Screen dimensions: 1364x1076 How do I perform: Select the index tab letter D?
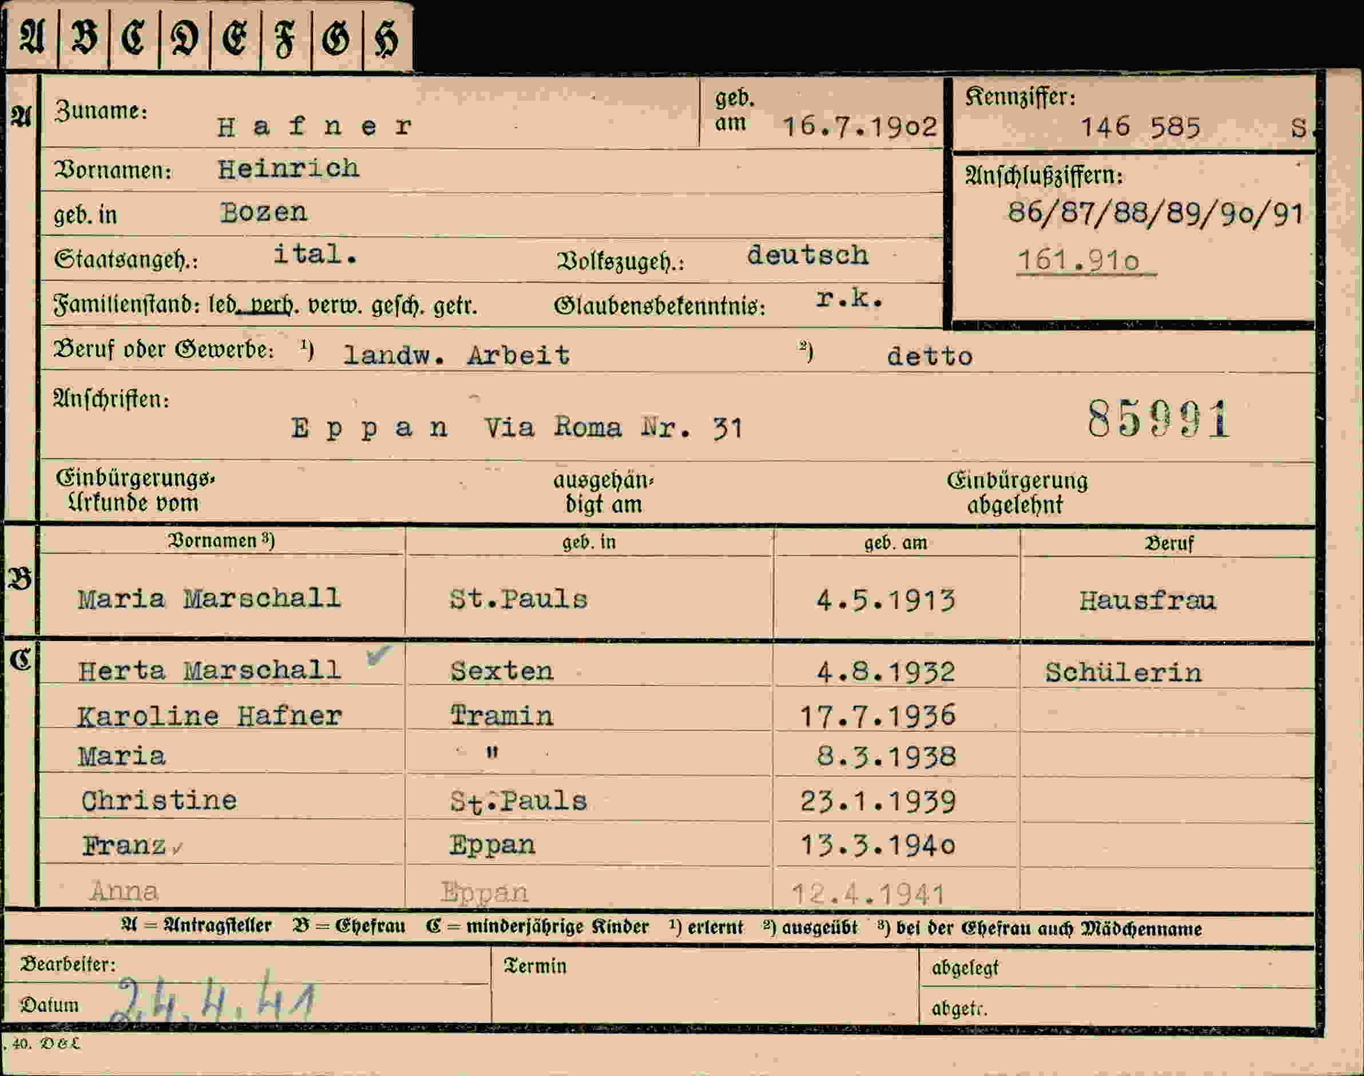184,37
